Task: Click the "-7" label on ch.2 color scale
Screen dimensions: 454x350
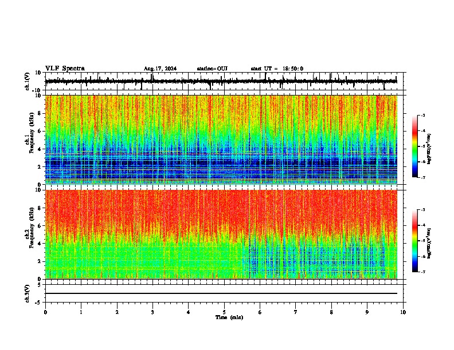Action: (x=422, y=272)
